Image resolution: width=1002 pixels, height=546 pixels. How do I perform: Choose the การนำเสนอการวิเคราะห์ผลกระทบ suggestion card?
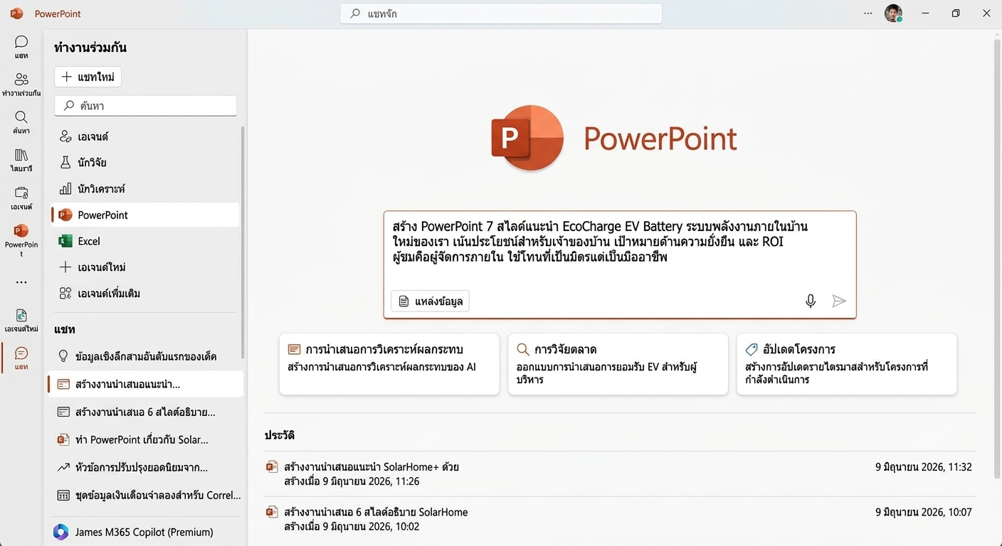click(x=389, y=364)
